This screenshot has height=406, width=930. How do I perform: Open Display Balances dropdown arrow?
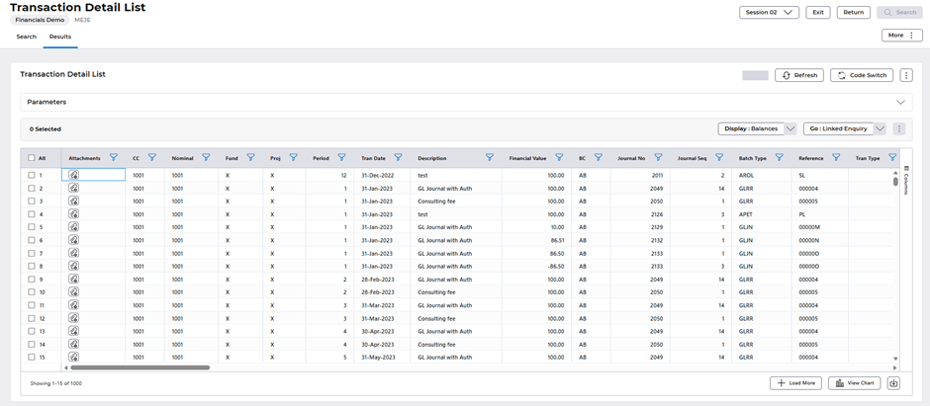pos(790,128)
